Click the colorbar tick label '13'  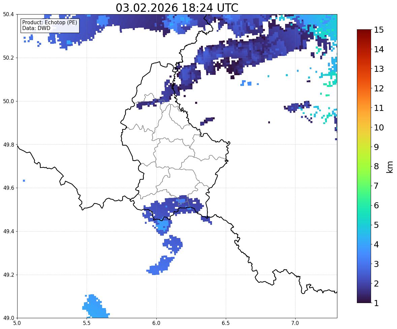[x=378, y=69]
